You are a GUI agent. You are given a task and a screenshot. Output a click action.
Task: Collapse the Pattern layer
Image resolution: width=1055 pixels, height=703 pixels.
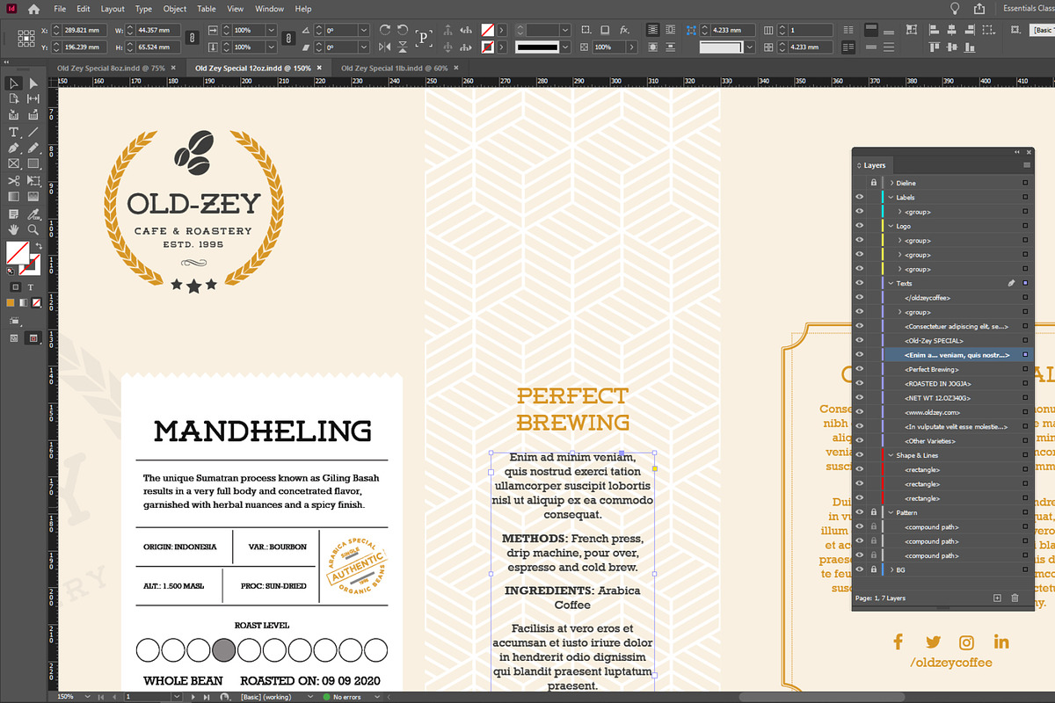(891, 512)
